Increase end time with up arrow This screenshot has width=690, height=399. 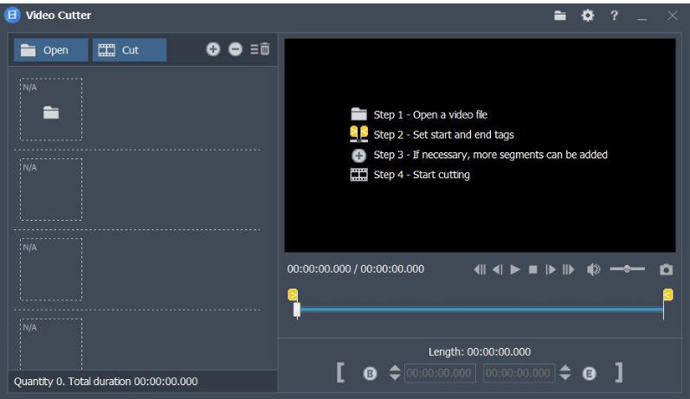[565, 368]
